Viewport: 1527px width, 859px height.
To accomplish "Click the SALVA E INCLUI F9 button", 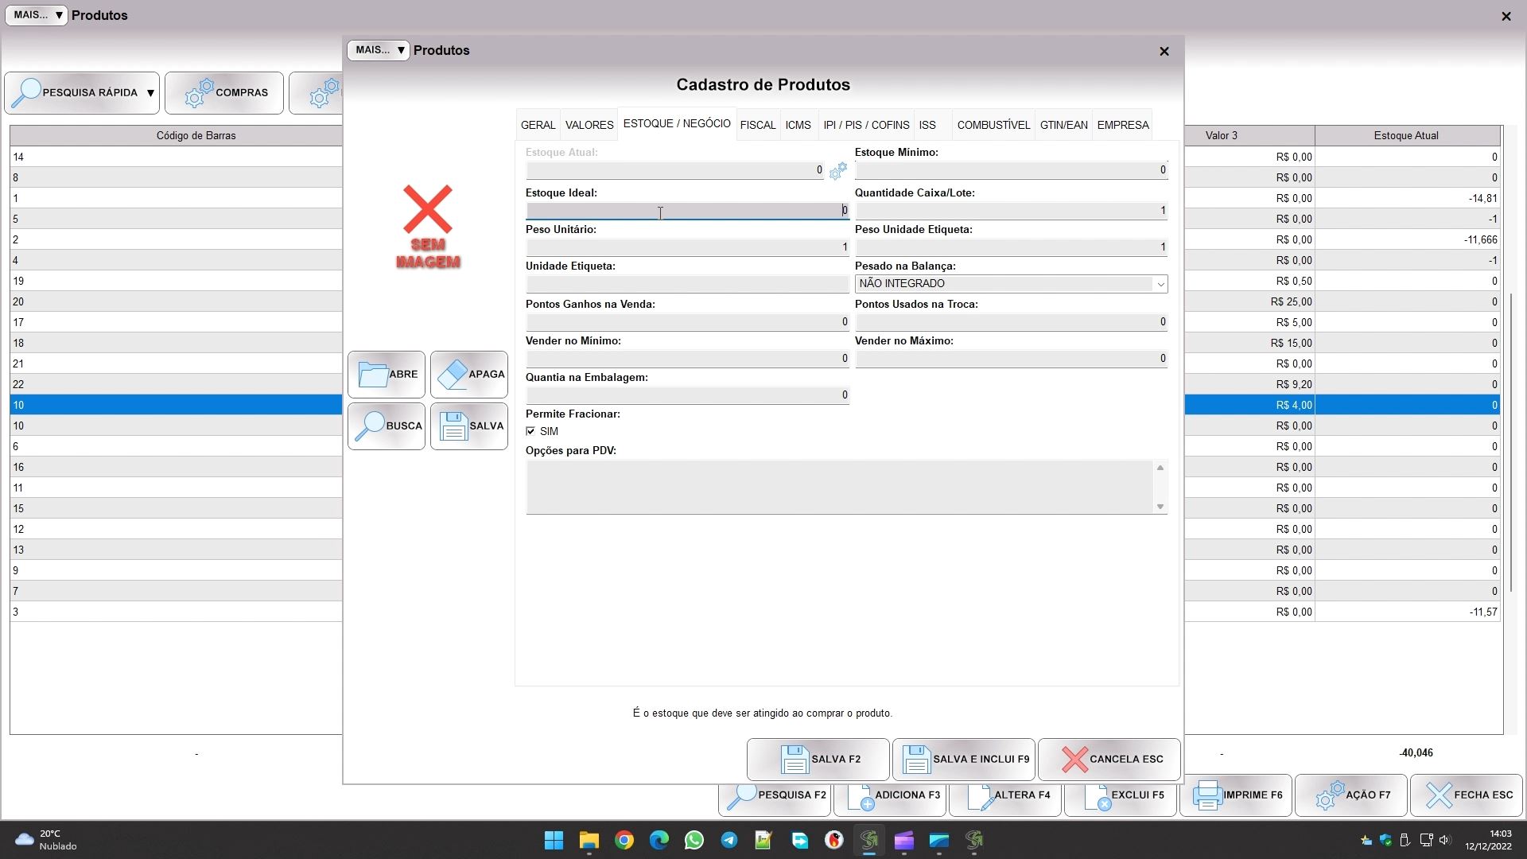I will pos(963,759).
